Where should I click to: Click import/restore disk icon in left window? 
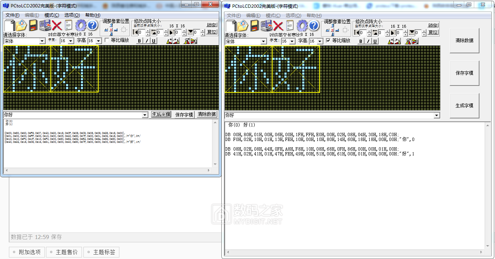pyautogui.click(x=45, y=26)
